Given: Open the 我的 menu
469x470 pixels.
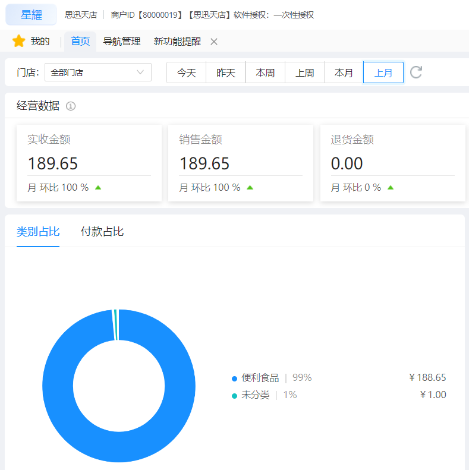Looking at the screenshot, I should coord(40,41).
